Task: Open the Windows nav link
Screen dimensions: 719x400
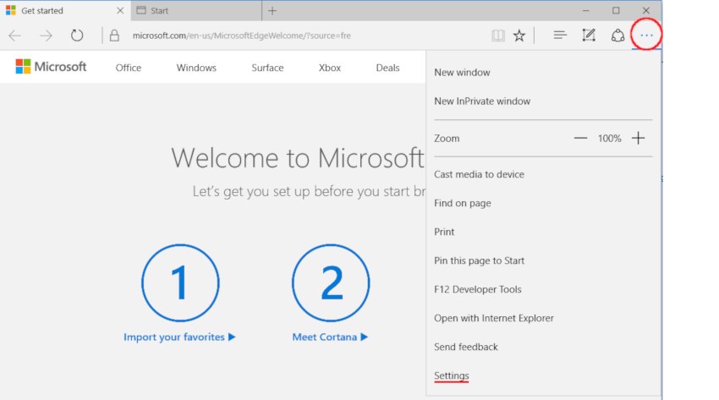Action: pyautogui.click(x=196, y=68)
